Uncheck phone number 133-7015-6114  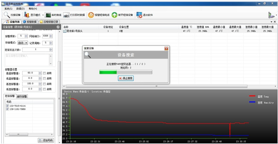tap(7, 106)
